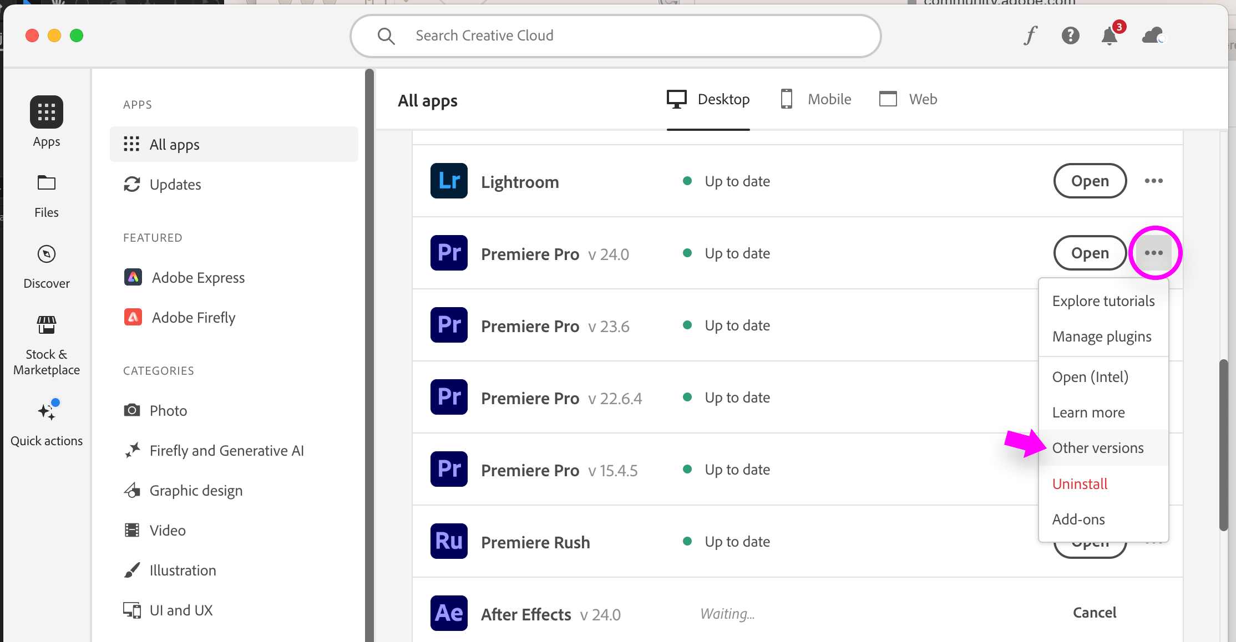1236x642 pixels.
Task: Click the Adobe Fonts icon in the top bar
Action: click(x=1030, y=35)
